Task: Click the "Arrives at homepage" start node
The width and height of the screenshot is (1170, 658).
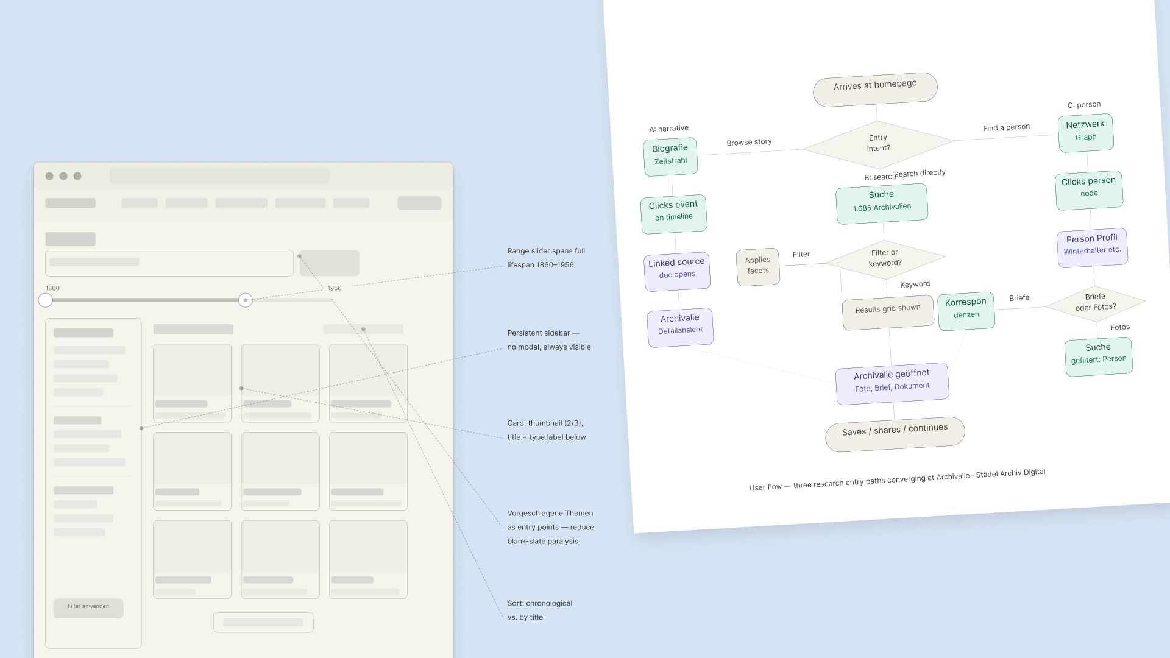Action: (x=874, y=87)
